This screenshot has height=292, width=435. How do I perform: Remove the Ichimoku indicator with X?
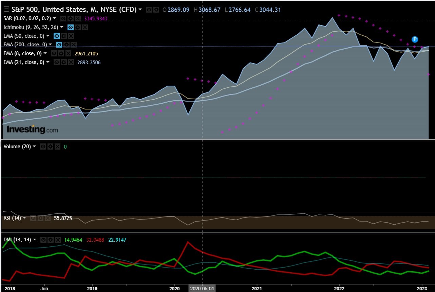(x=85, y=27)
